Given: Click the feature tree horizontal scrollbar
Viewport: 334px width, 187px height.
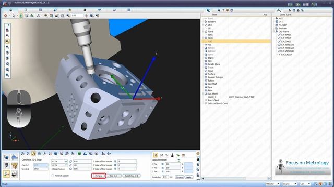Looking at the screenshot, I should [236, 179].
